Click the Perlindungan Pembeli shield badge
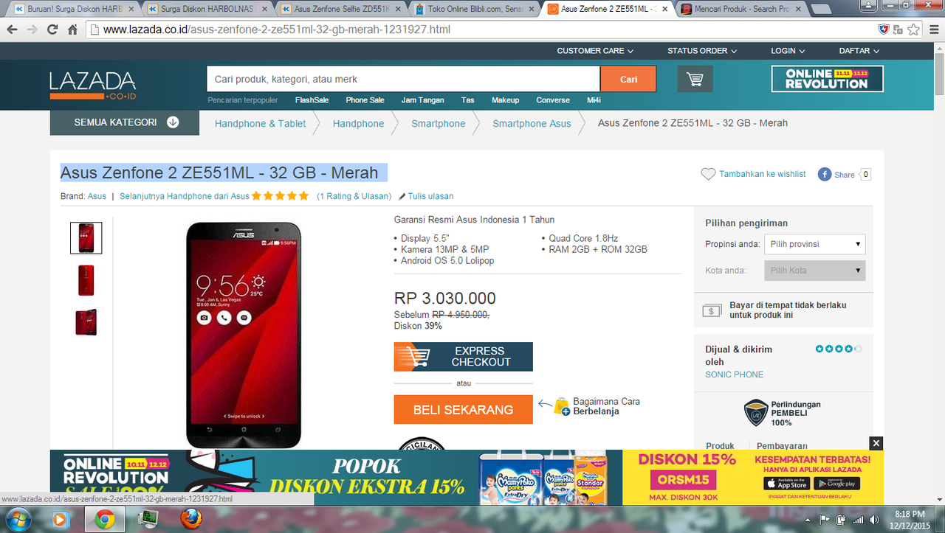Screen dimensions: 945x533 tap(756, 413)
